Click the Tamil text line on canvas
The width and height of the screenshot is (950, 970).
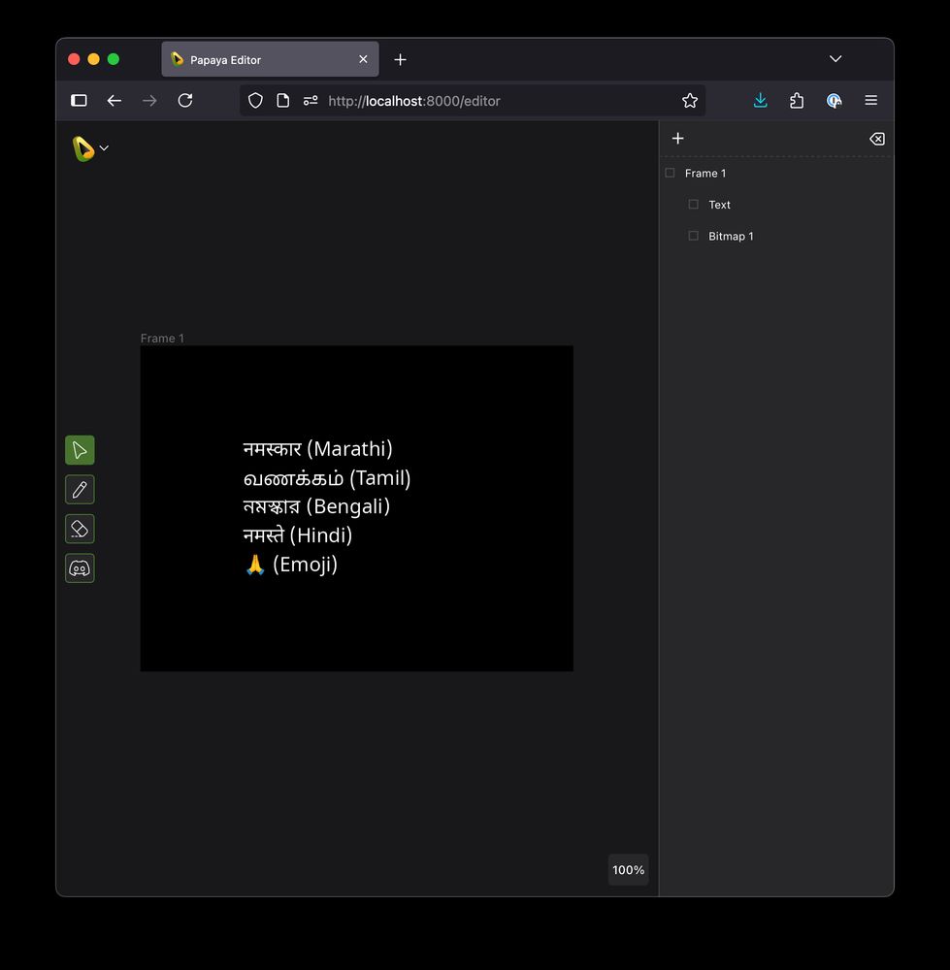tap(327, 477)
